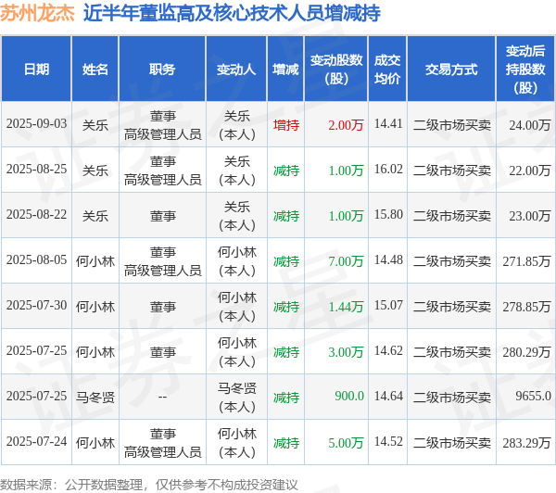Select the date cell 2025-08-25

(x=36, y=169)
